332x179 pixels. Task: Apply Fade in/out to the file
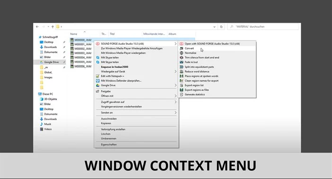[x=217, y=62]
